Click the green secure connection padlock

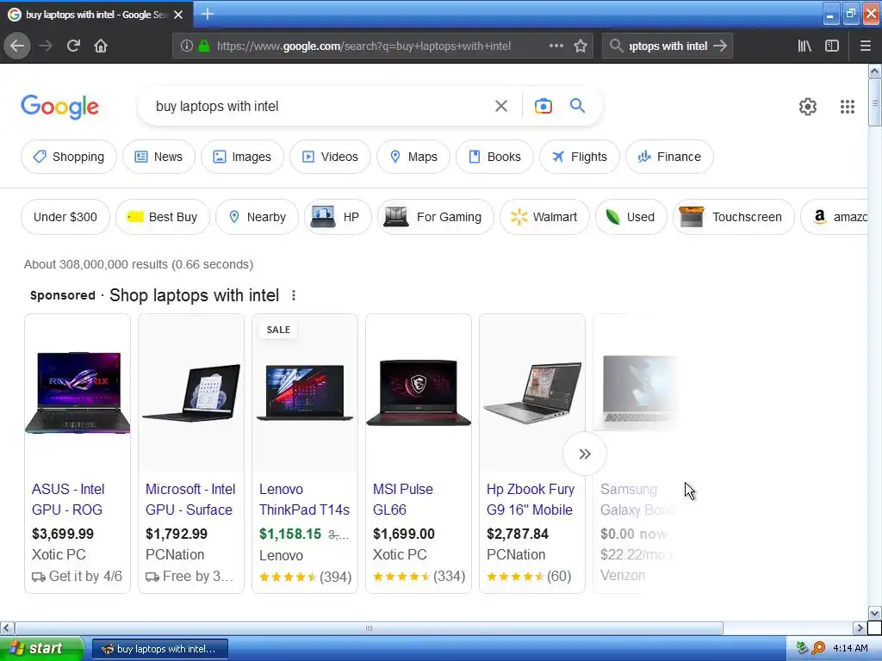pyautogui.click(x=204, y=46)
